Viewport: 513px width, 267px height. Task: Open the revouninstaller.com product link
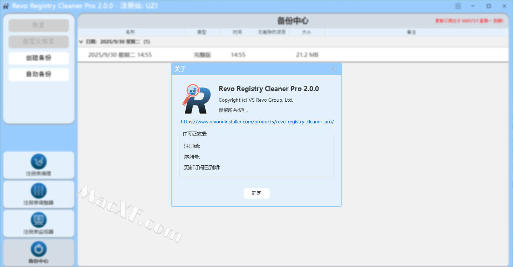click(257, 122)
